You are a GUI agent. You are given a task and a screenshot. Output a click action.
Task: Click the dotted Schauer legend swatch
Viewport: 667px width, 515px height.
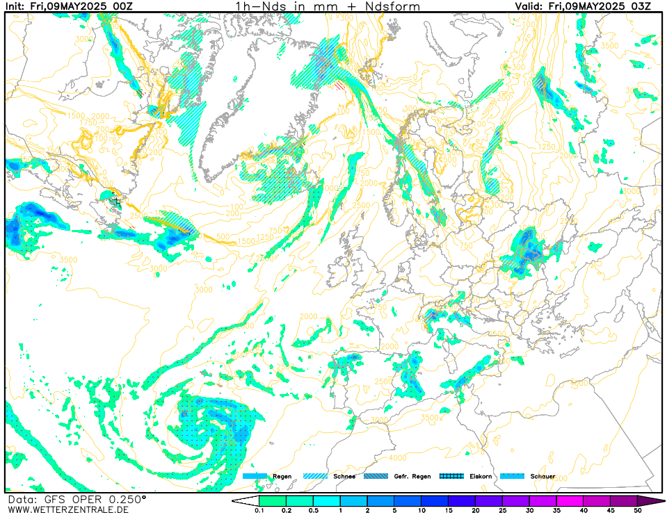coord(512,476)
